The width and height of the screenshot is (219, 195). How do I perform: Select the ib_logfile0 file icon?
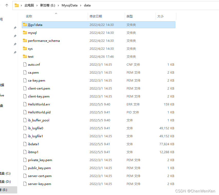(25, 128)
